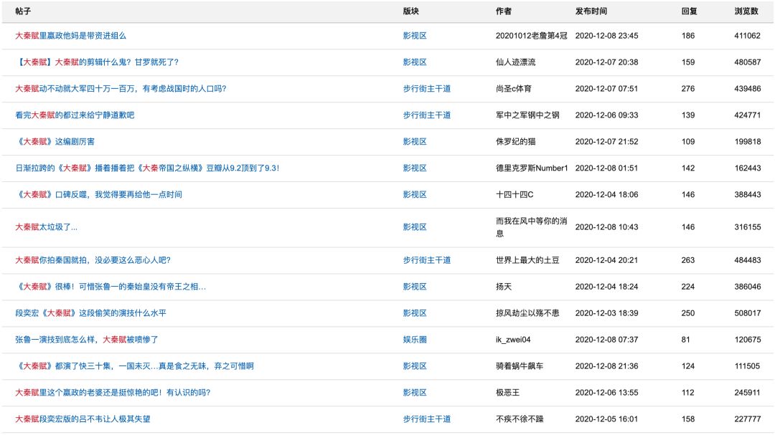Open post about 张鲁一的秦始皇没有帝王之相

[111, 286]
